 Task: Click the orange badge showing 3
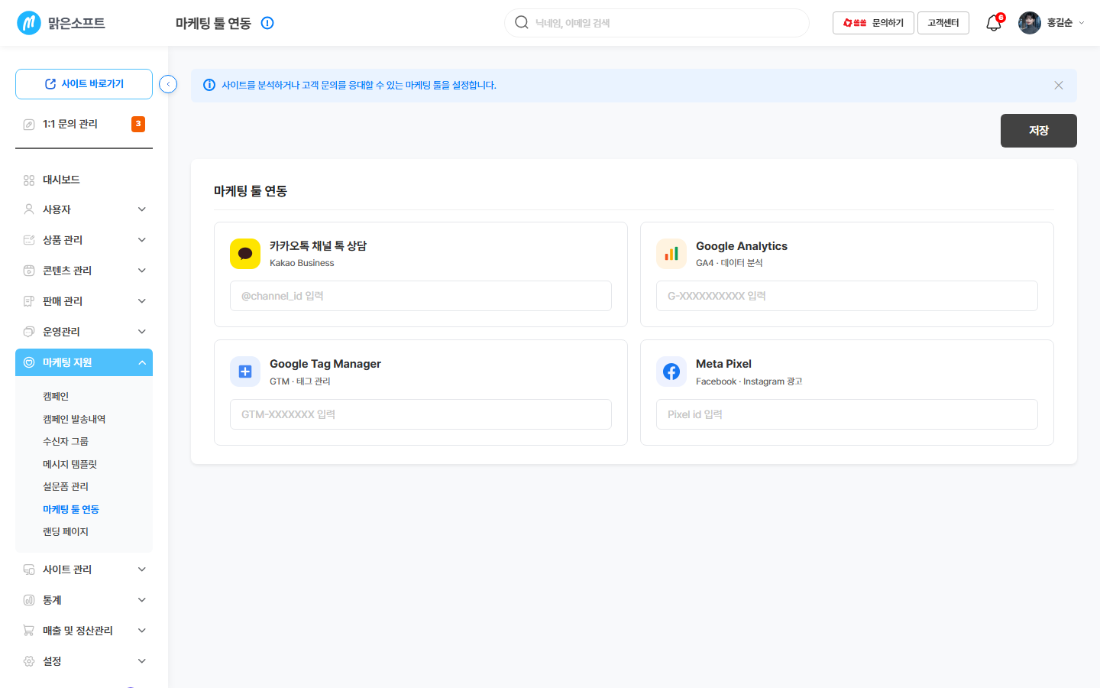coord(138,124)
